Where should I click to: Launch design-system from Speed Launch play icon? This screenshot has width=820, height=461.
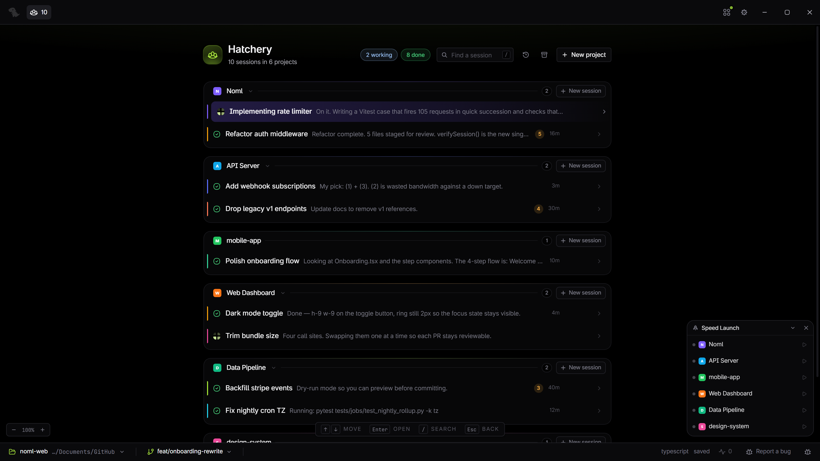click(804, 427)
